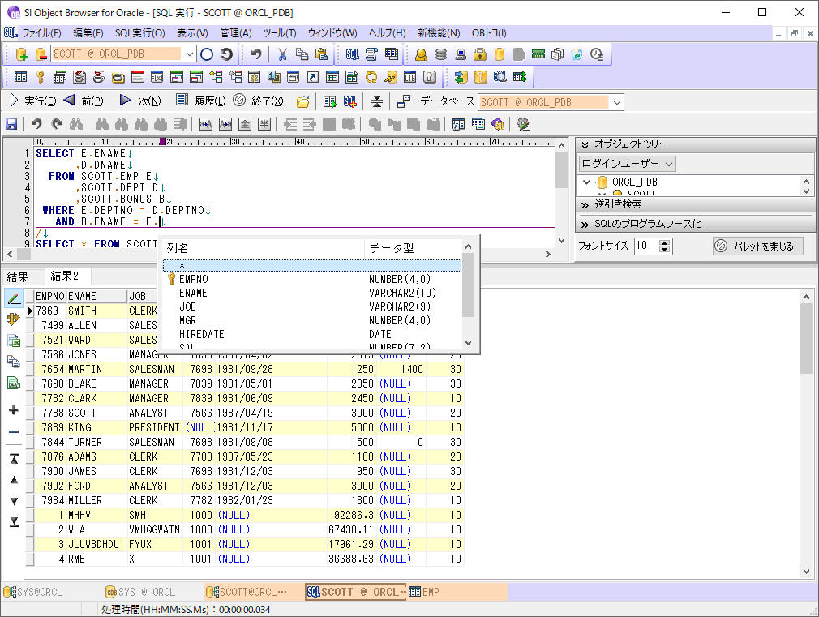Click the plus add-row icon
Viewport: 819px width, 617px height.
coord(14,410)
